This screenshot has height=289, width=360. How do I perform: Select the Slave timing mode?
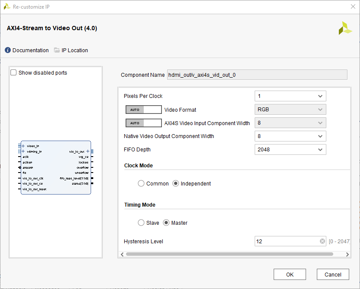coord(141,223)
